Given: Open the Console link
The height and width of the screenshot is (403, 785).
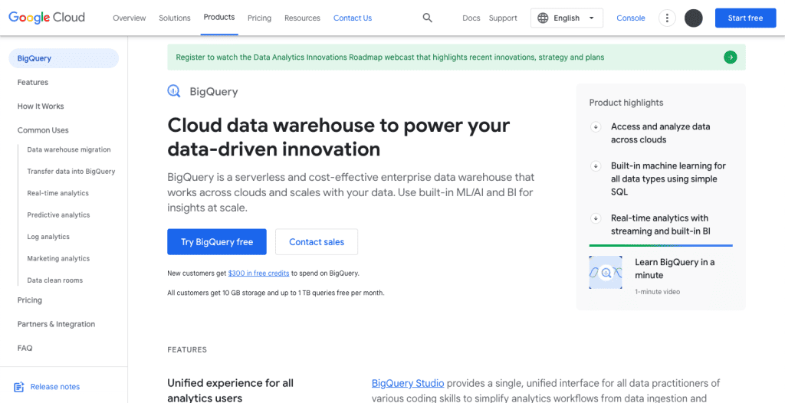Looking at the screenshot, I should 631,18.
